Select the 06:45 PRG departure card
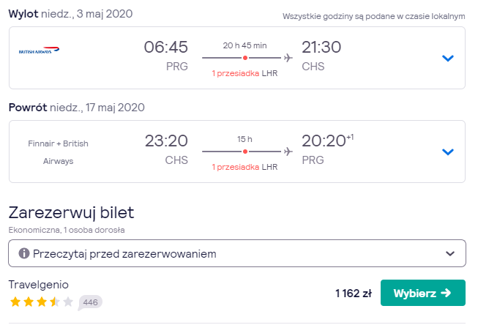Viewport: 478px width, 325px height. [237, 58]
